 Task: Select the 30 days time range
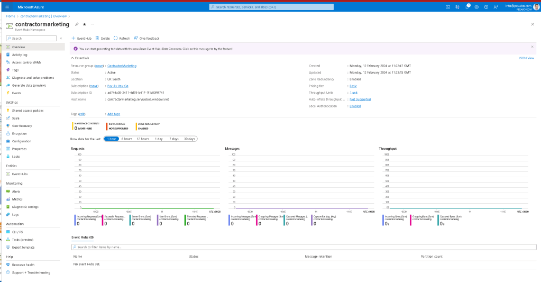[x=189, y=139]
